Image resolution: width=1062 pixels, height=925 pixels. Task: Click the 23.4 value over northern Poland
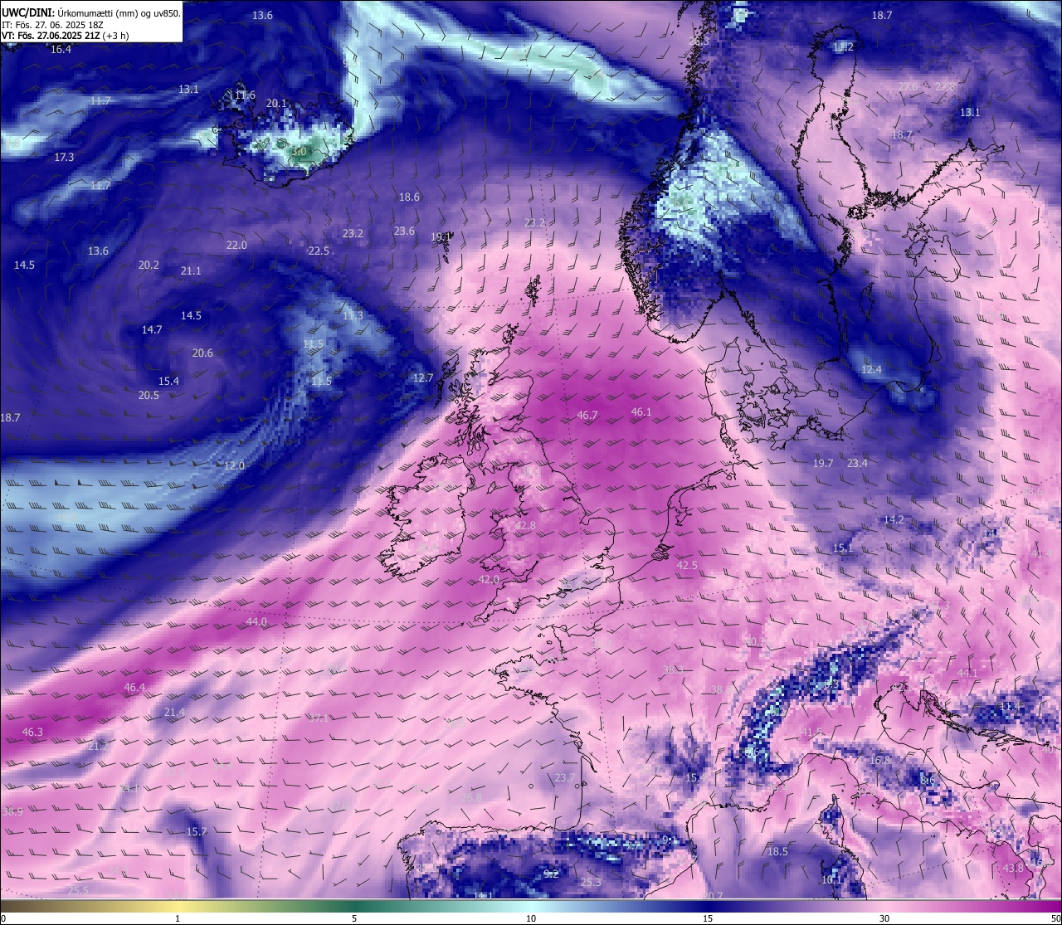[857, 464]
